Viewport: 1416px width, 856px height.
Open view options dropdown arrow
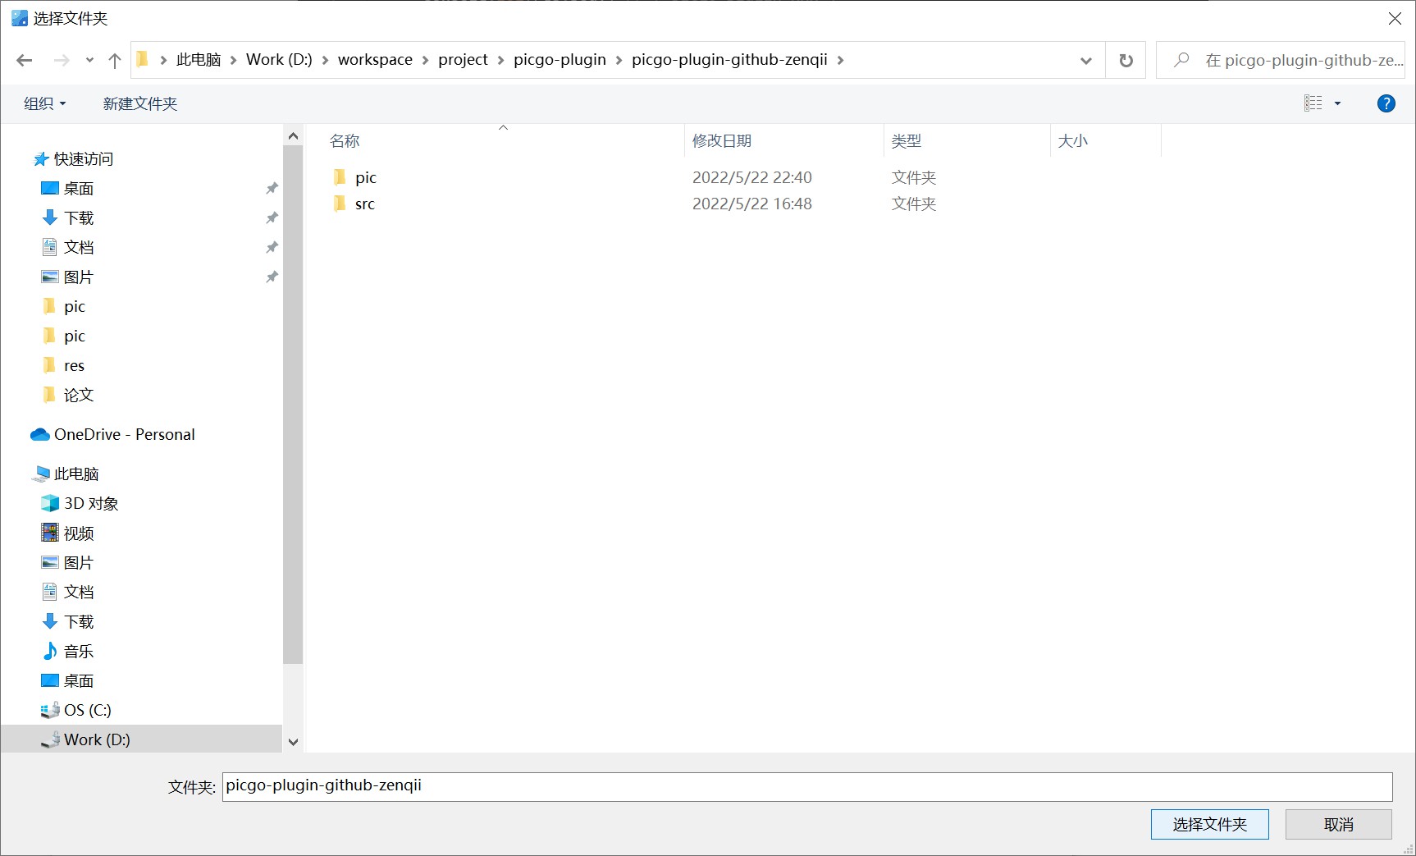point(1337,103)
